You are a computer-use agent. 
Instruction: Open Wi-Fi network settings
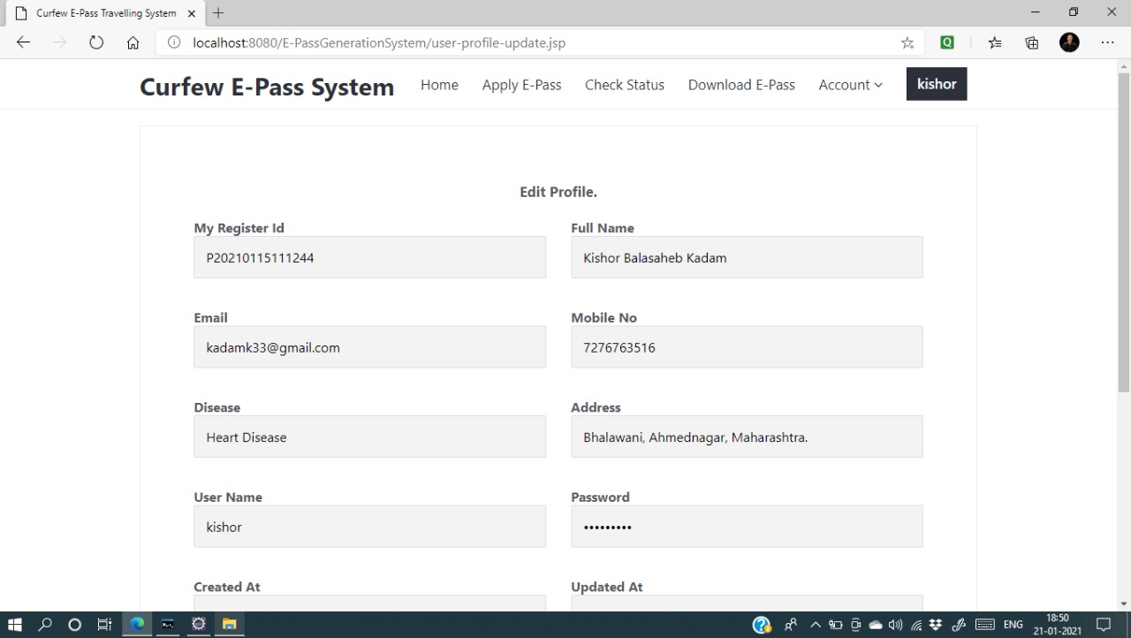[916, 625]
